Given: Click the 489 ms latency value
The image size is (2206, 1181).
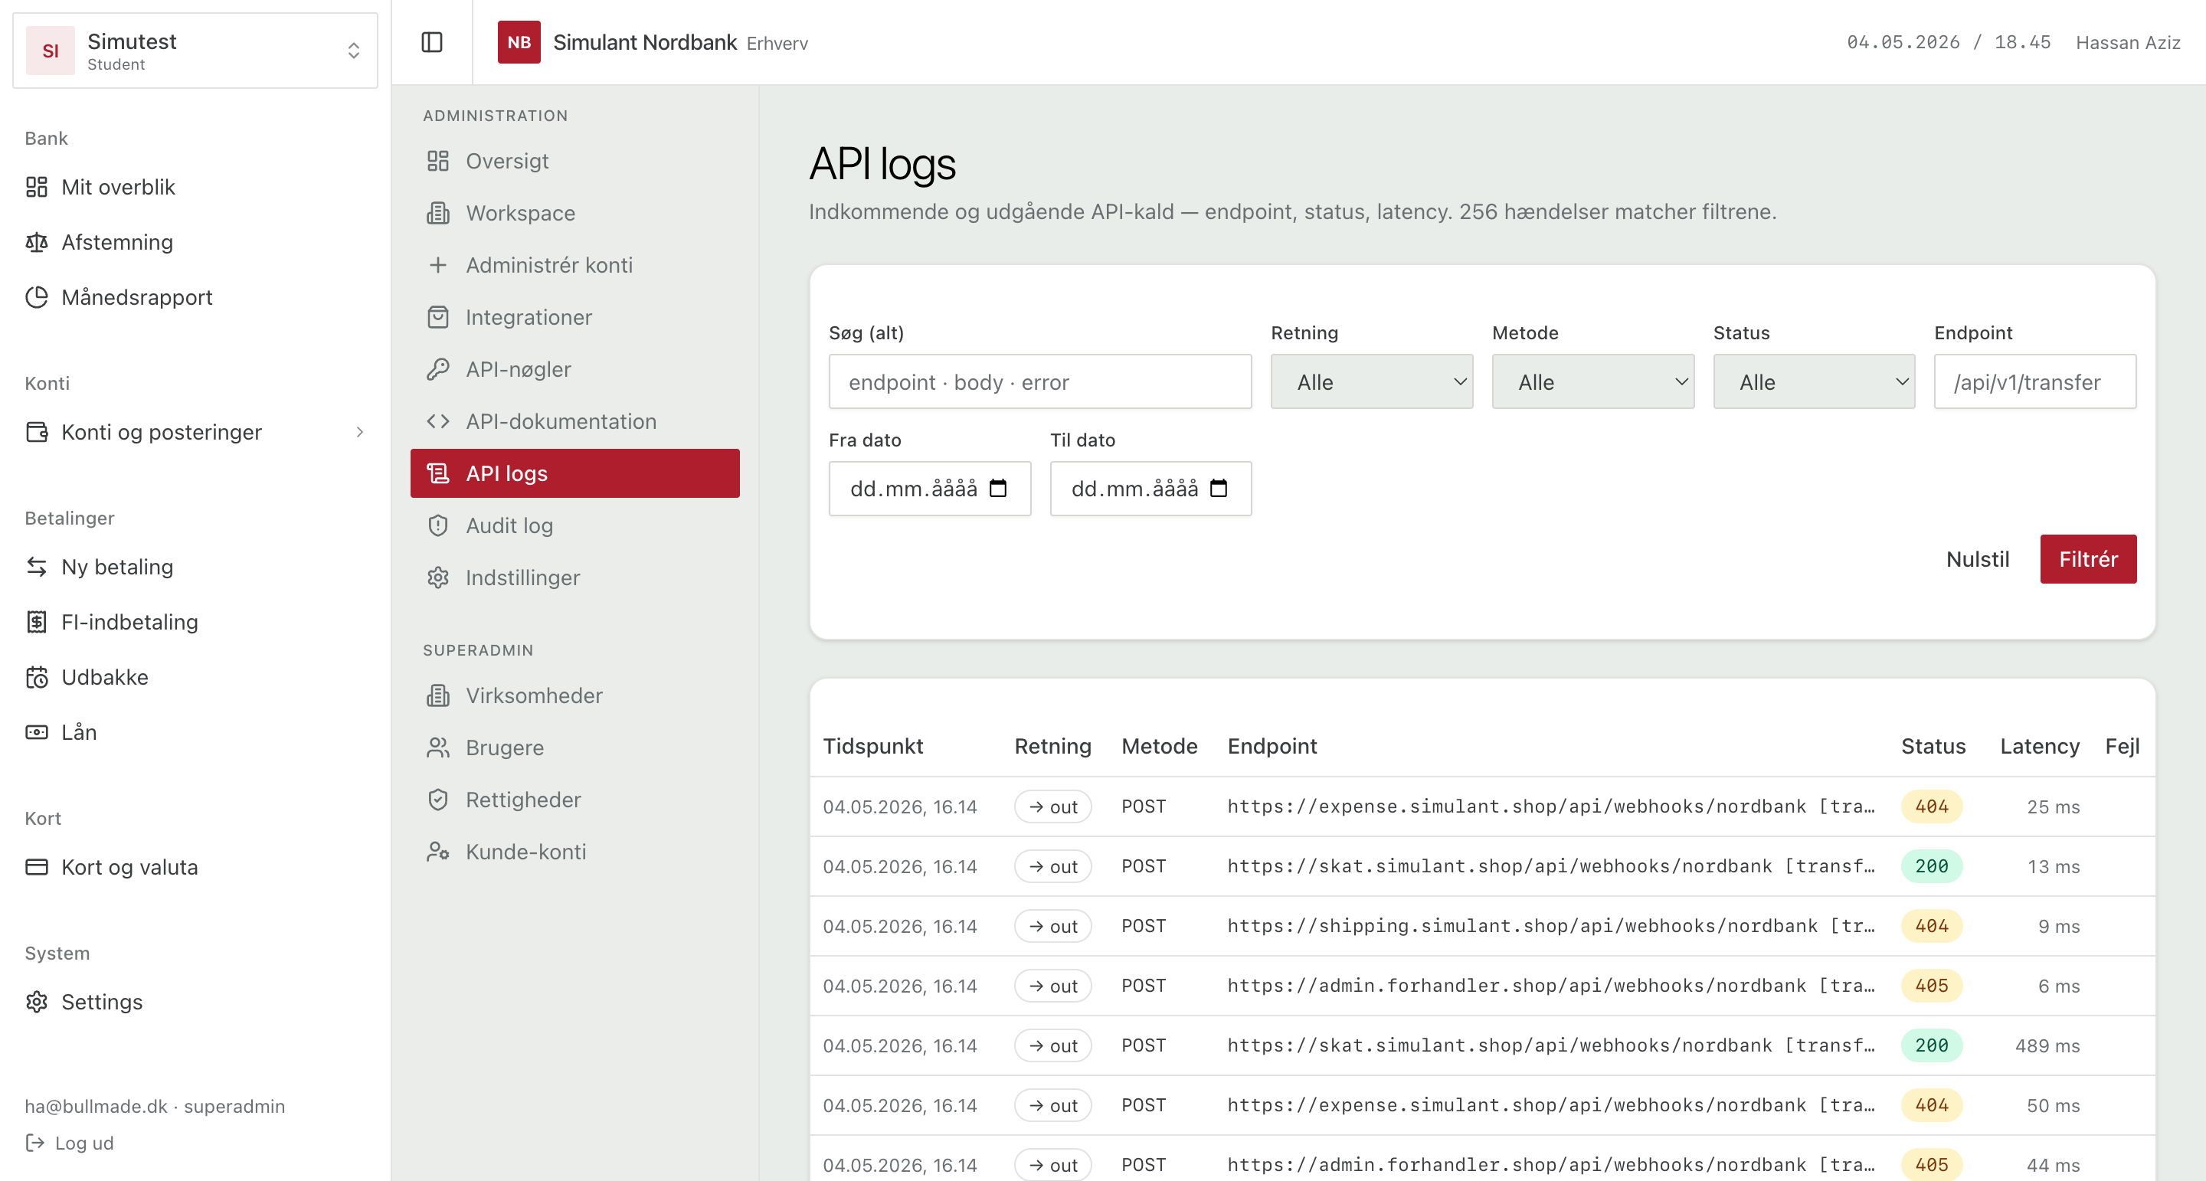Looking at the screenshot, I should 2047,1045.
